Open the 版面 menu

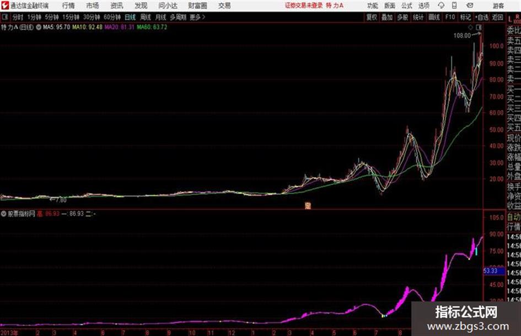[x=389, y=6]
